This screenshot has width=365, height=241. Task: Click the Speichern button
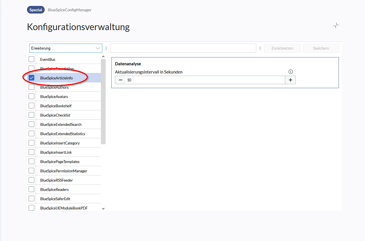click(x=321, y=48)
